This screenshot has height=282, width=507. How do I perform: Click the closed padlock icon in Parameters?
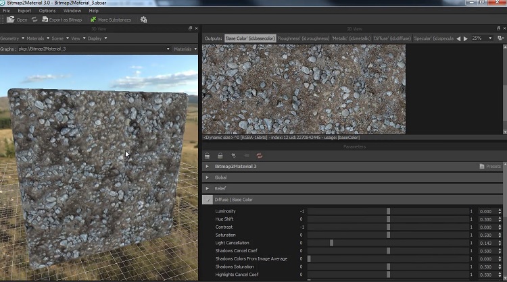pyautogui.click(x=220, y=156)
